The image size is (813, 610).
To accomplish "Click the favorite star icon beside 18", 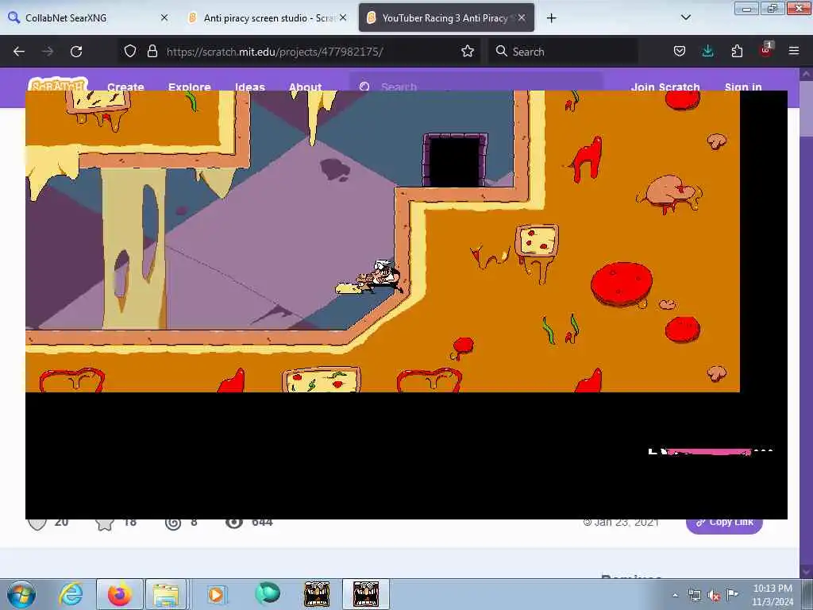I will coord(104,524).
